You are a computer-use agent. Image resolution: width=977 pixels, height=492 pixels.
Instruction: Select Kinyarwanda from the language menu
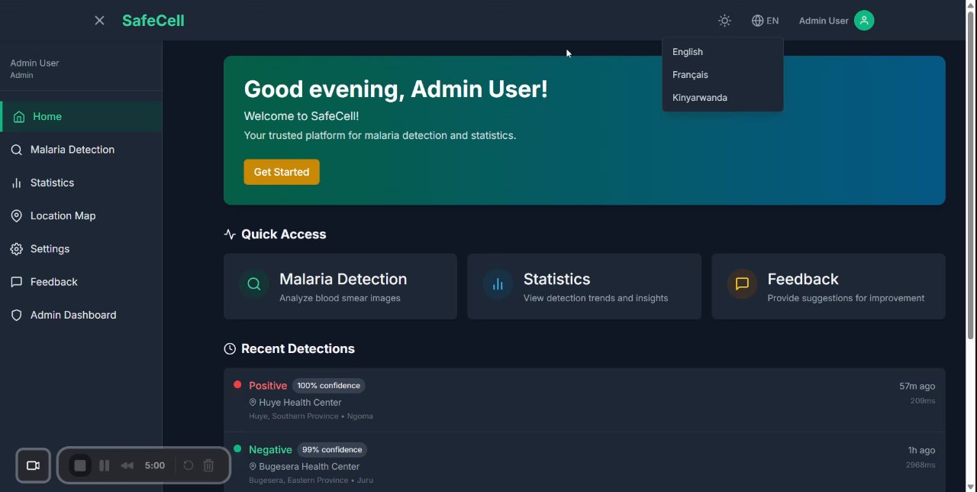coord(722,98)
